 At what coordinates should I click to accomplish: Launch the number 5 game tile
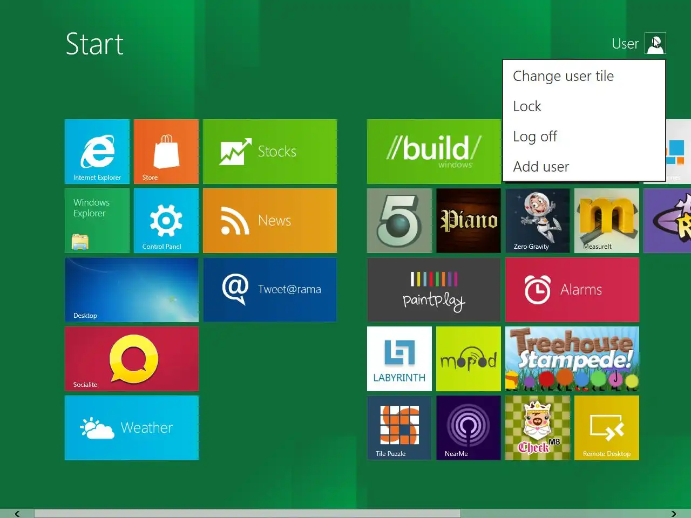point(399,221)
